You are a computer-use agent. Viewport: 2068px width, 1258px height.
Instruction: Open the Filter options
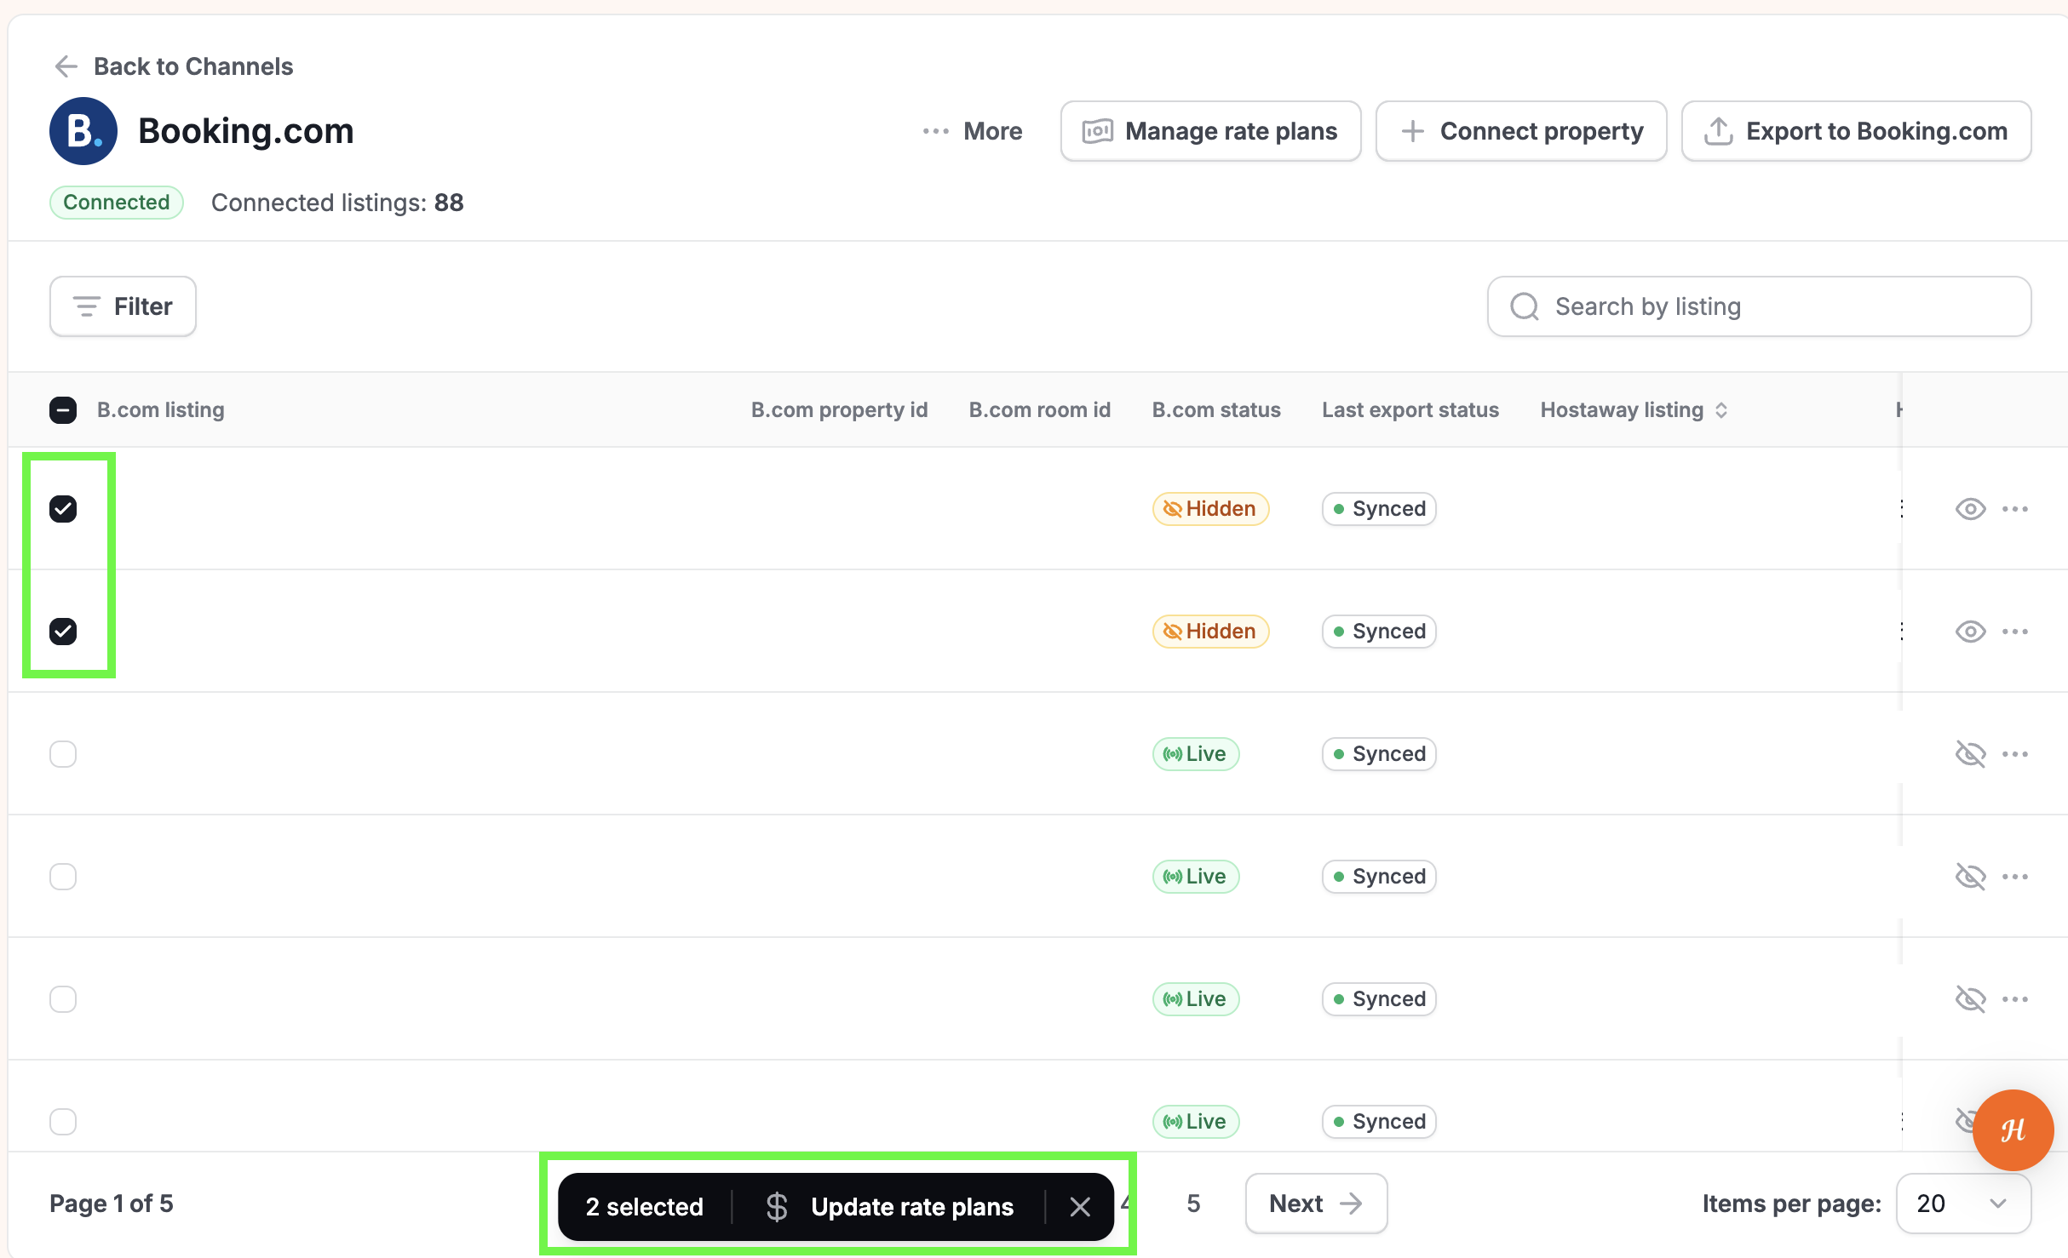point(123,306)
